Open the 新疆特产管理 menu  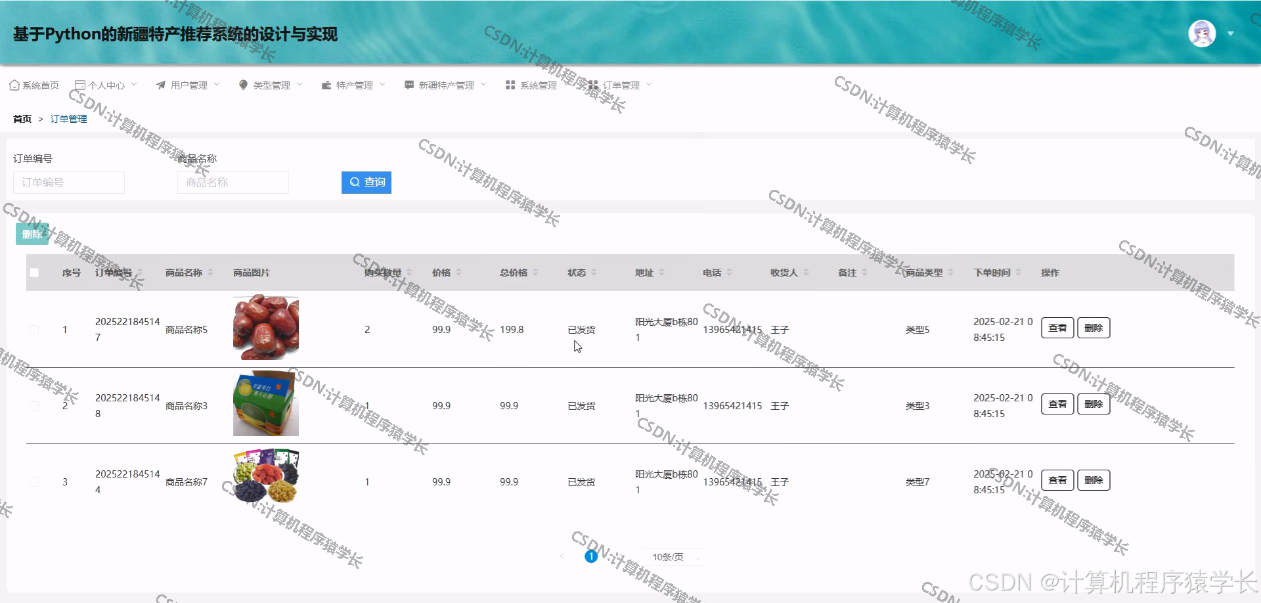(446, 85)
